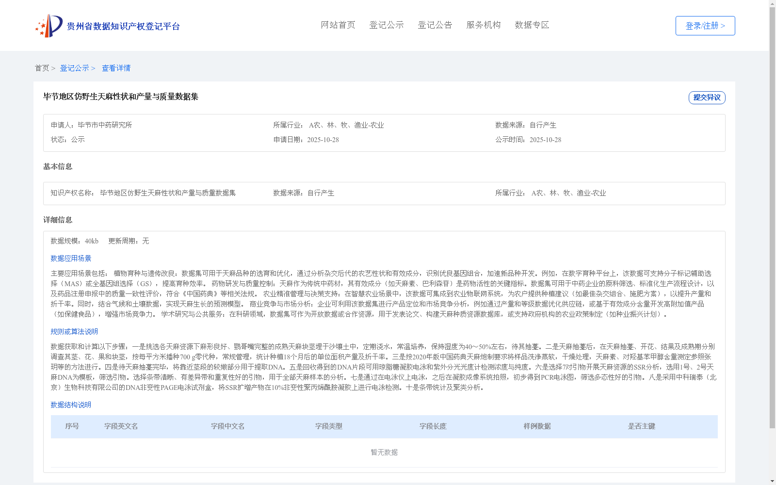Go to 登记公示 breadcrumb link

[x=74, y=68]
